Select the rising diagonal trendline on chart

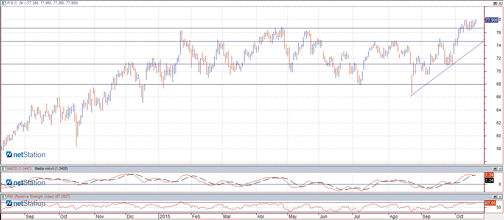click(446, 69)
